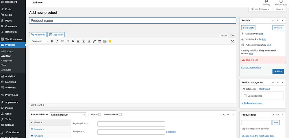Click the blue Publish button

click(278, 72)
